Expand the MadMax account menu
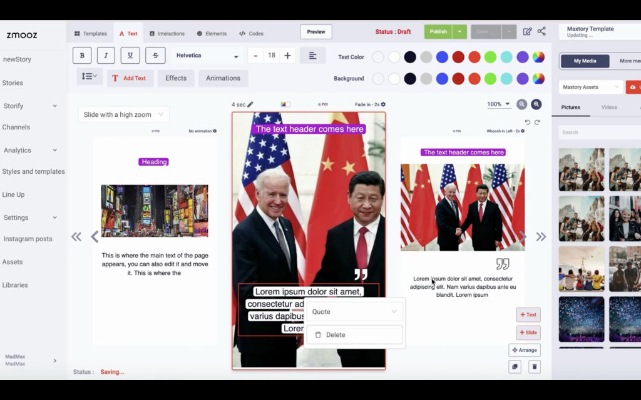This screenshot has width=641, height=400. point(55,361)
